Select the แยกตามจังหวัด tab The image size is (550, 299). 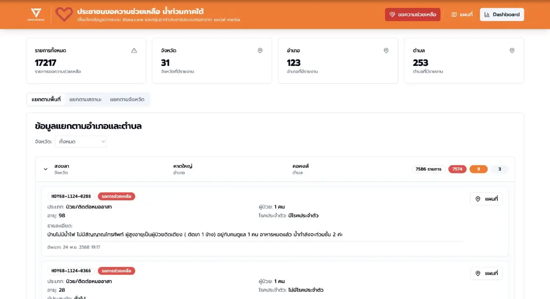tap(127, 99)
